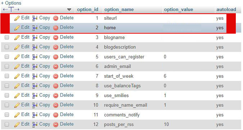
Task: Click red Delete icon for posts_per_rss row
Action: click(x=56, y=125)
